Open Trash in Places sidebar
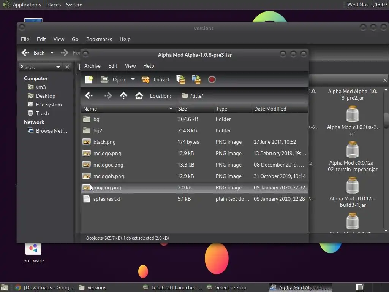 click(38, 113)
